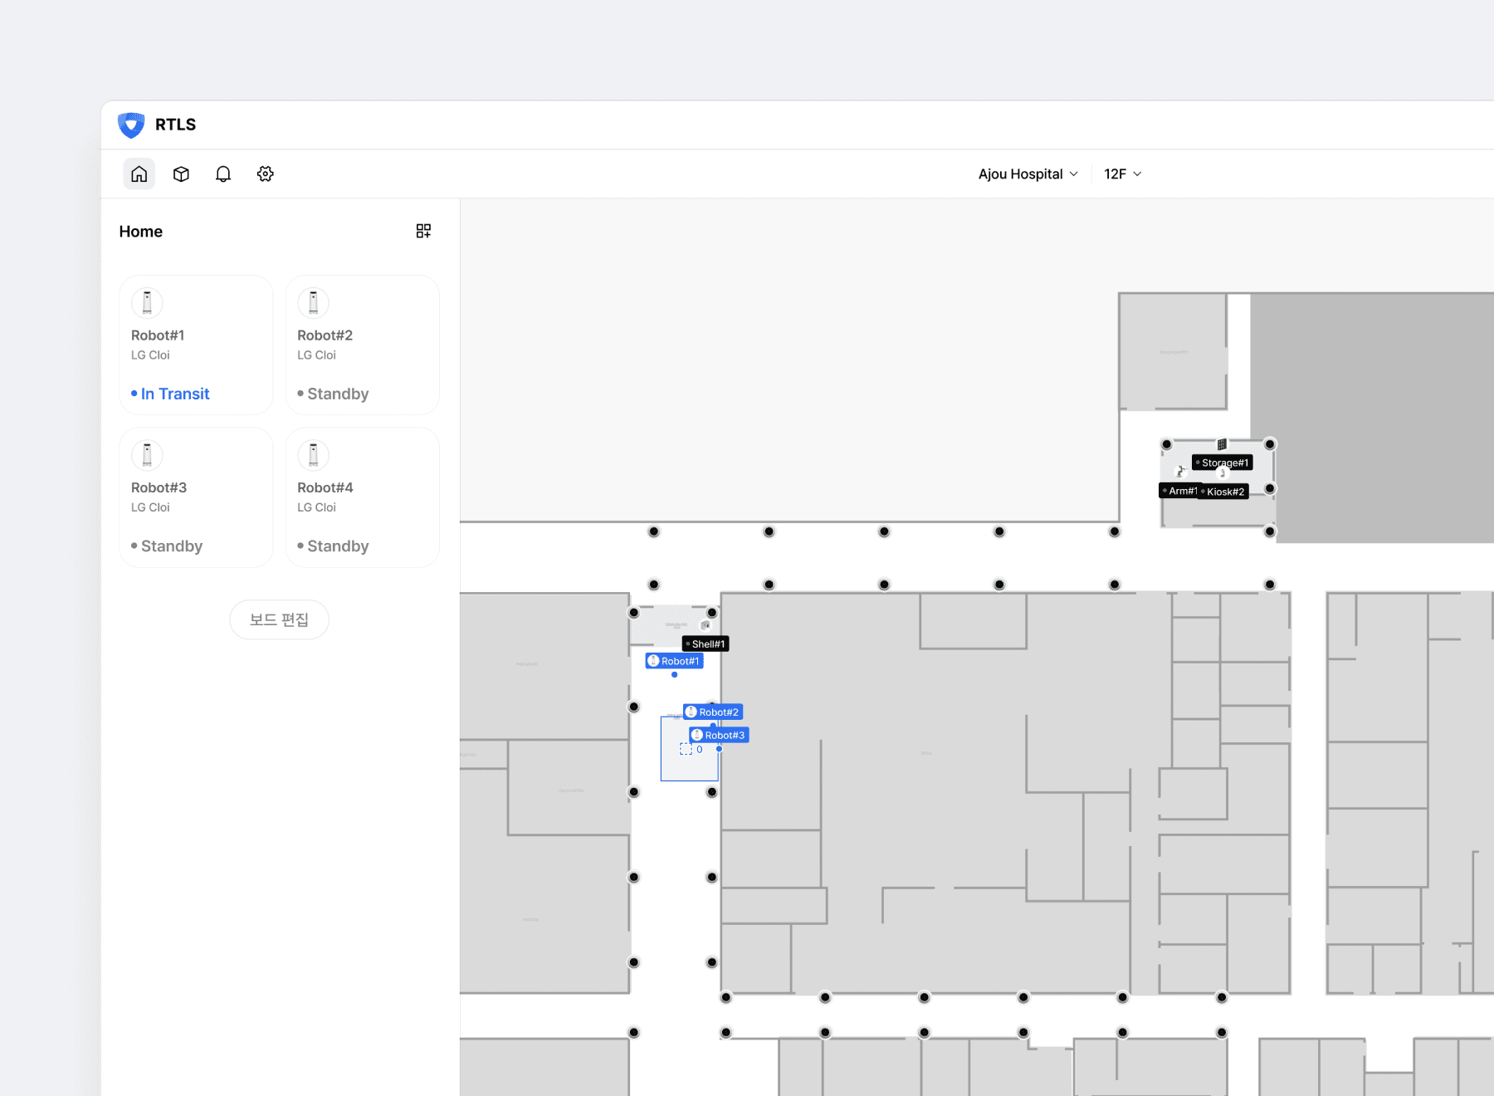Select the Robot#2 Standby card
This screenshot has height=1096, width=1494.
tap(362, 345)
